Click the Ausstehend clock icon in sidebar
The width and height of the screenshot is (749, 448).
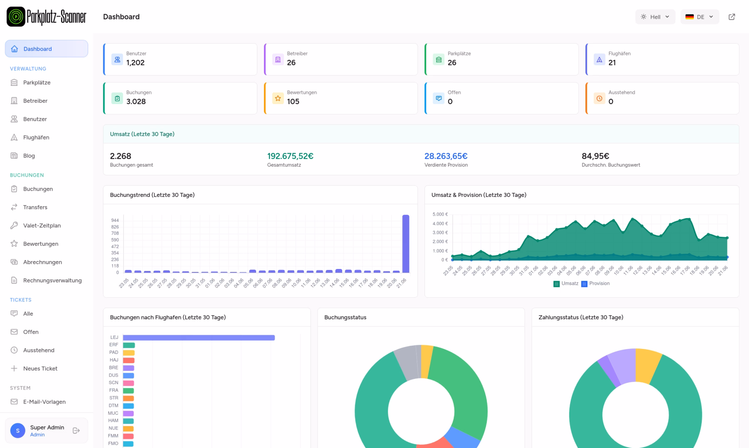(14, 350)
